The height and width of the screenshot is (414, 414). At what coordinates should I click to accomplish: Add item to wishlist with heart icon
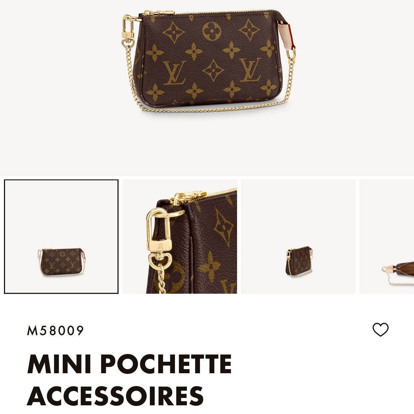[381, 330]
